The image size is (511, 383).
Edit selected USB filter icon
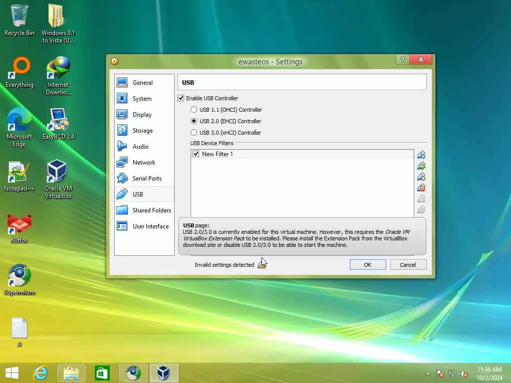pyautogui.click(x=421, y=177)
